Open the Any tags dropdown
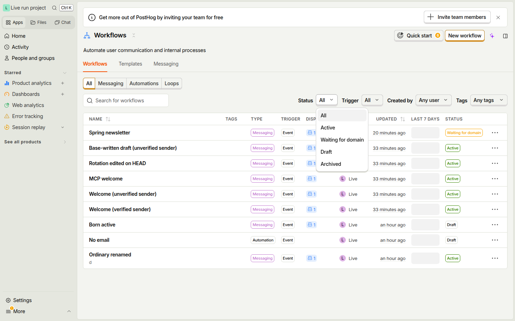This screenshot has height=321, width=515. (489, 100)
